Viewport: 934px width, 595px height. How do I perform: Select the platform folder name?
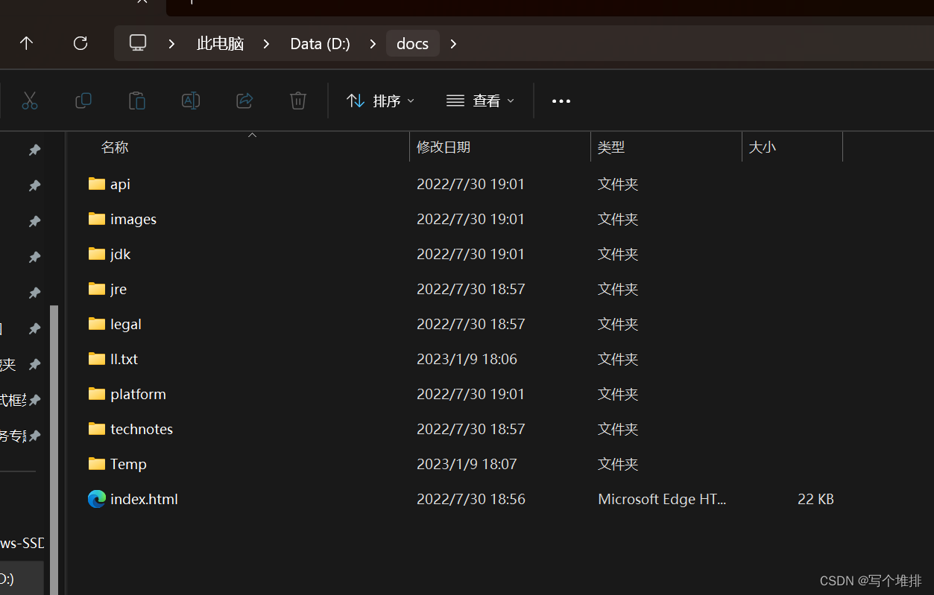click(x=138, y=394)
